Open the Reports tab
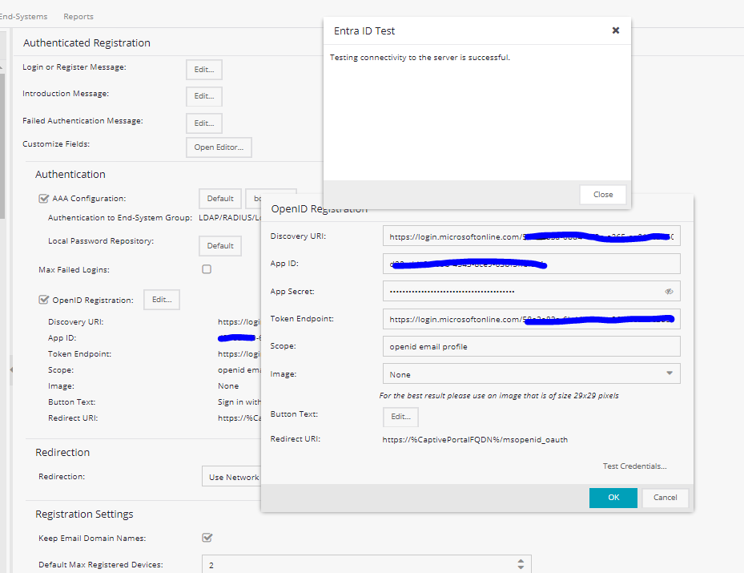This screenshot has height=573, width=744. tap(78, 16)
